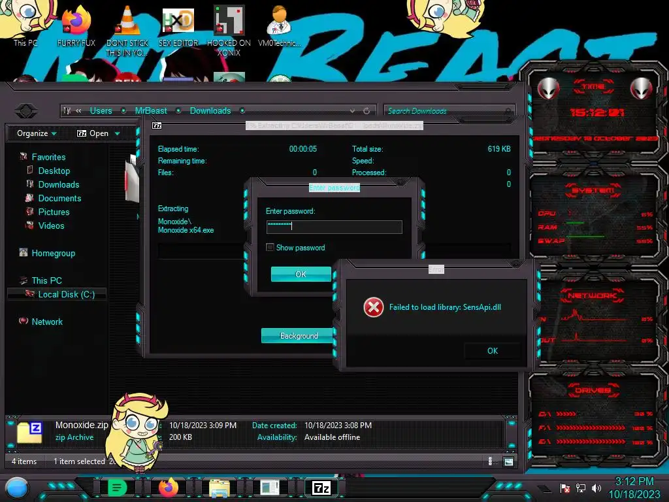The image size is (669, 502).
Task: Click the volume speaker tray icon
Action: pyautogui.click(x=596, y=488)
